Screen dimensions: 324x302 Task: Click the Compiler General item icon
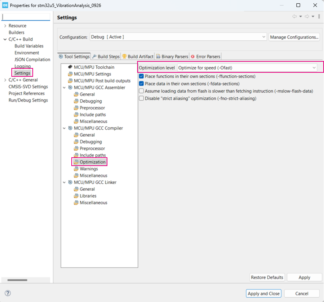tap(76, 135)
